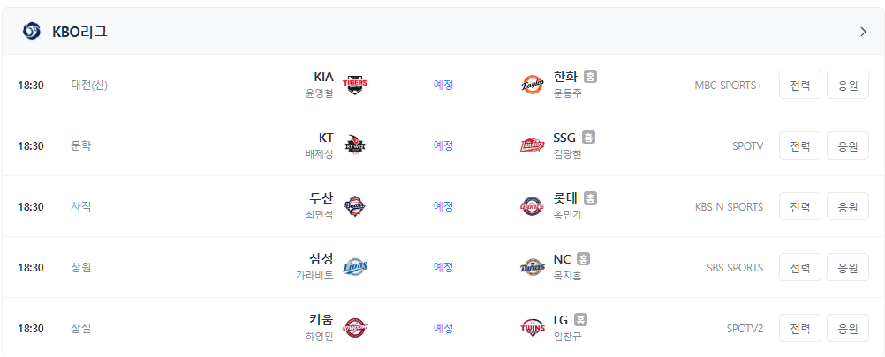885x357 pixels.
Task: Click the Samsung Lions team logo
Action: [x=355, y=267]
